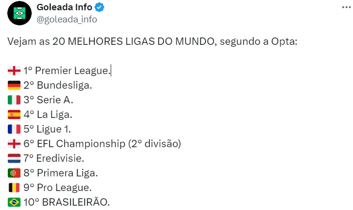Click the '6º EFL Championship (2º divisão)' line
The width and height of the screenshot is (353, 210).
point(102,144)
